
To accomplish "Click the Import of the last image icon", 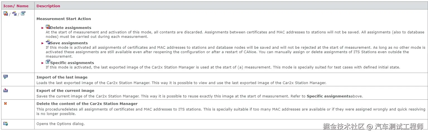I will point(6,77).
